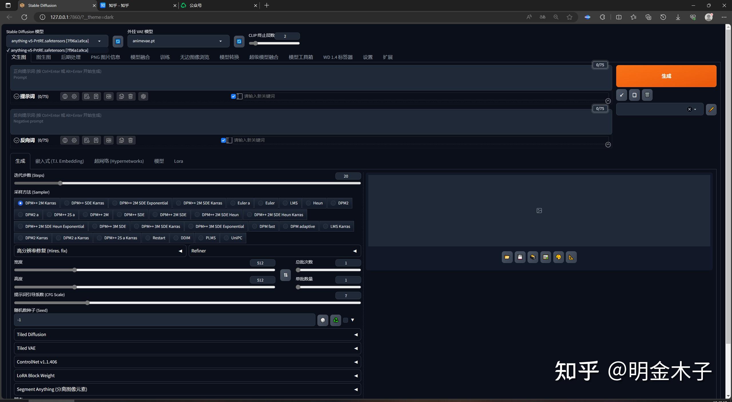Click the swap icon to exchange width and height
This screenshot has width=732, height=402.
point(285,275)
